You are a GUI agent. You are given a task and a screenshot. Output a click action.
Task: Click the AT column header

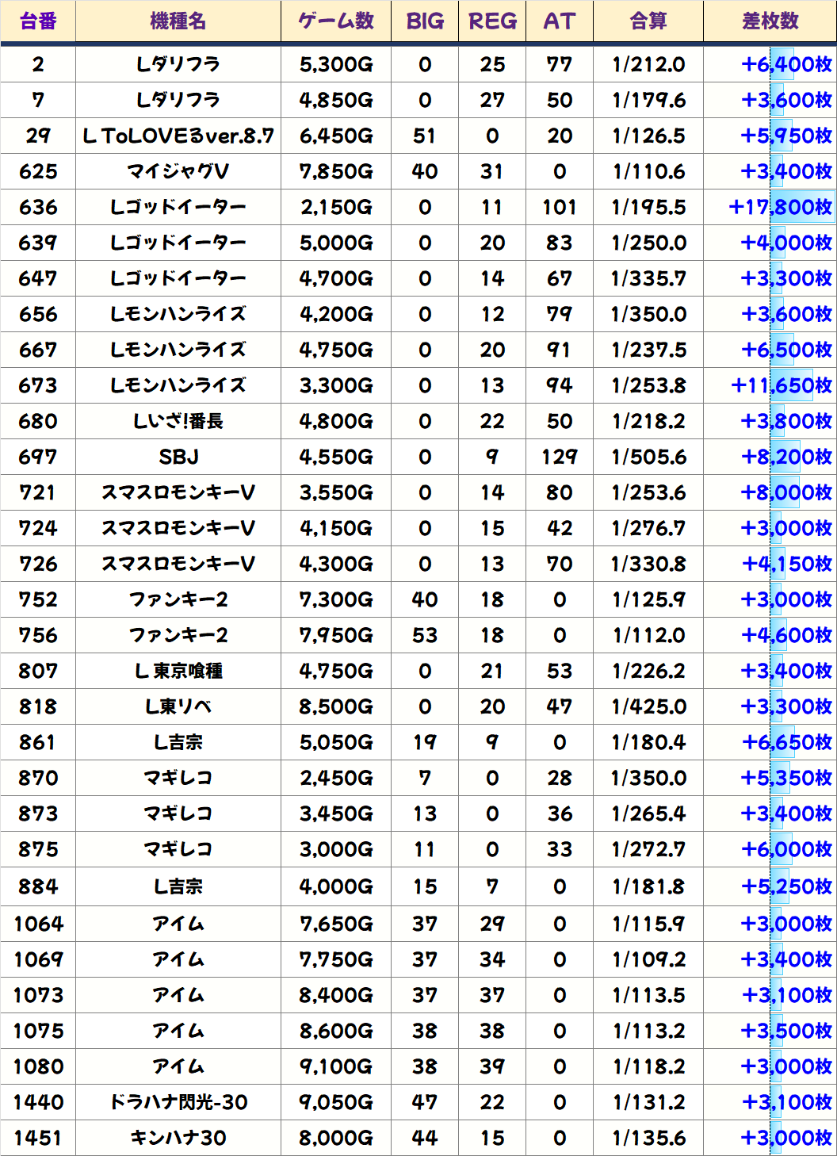click(x=560, y=21)
